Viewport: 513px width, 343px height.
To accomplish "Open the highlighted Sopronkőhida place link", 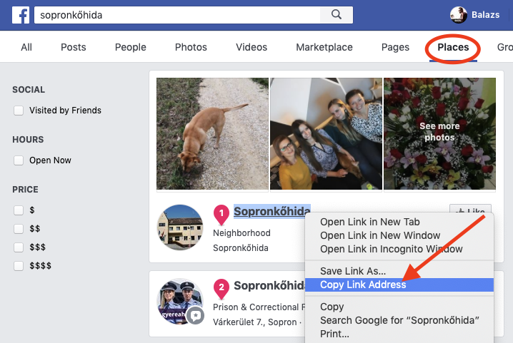I will tap(272, 211).
